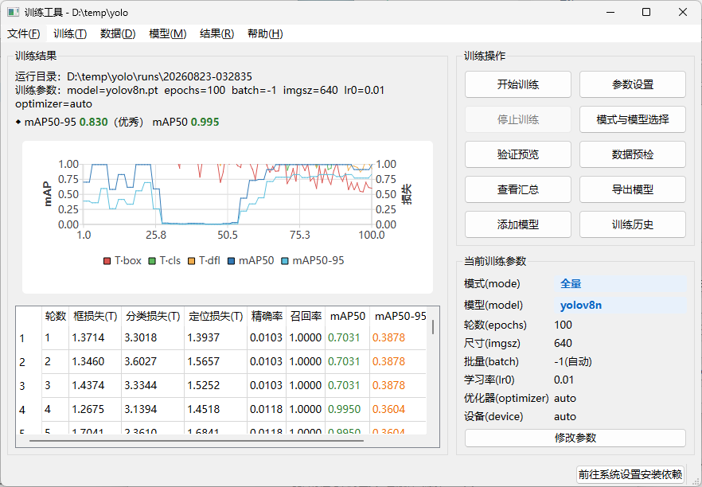Click the lr0 value 0.01

pyautogui.click(x=564, y=380)
